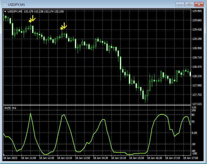Click the 18 Jan 15:10 time label
The width and height of the screenshot is (207, 164).
[119, 158]
